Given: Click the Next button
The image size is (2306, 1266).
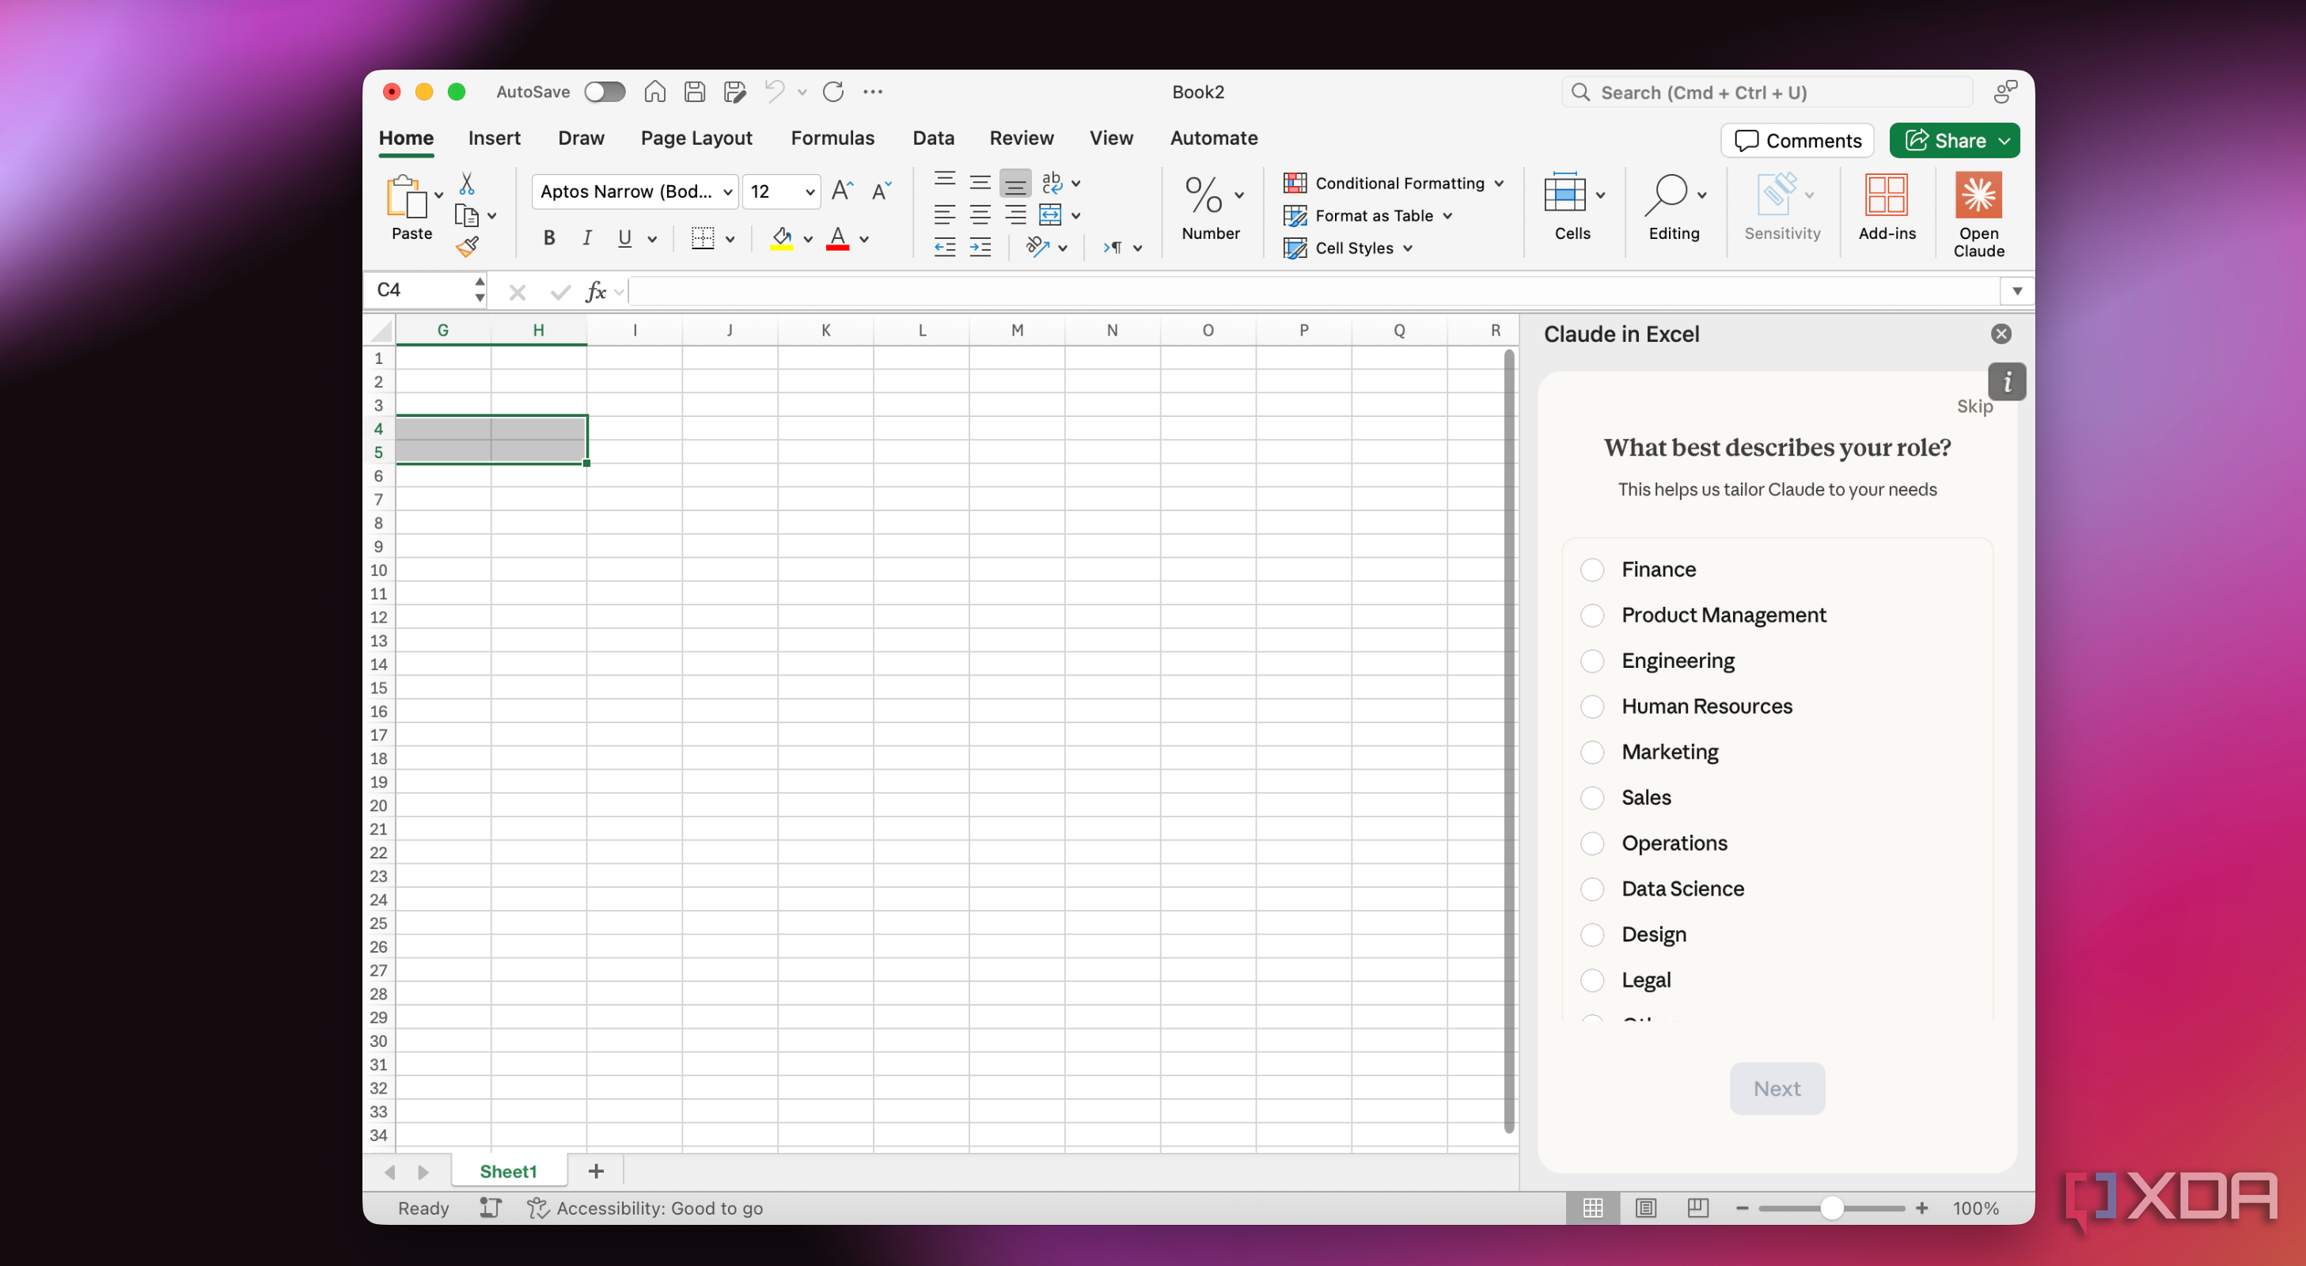Looking at the screenshot, I should click(1777, 1089).
